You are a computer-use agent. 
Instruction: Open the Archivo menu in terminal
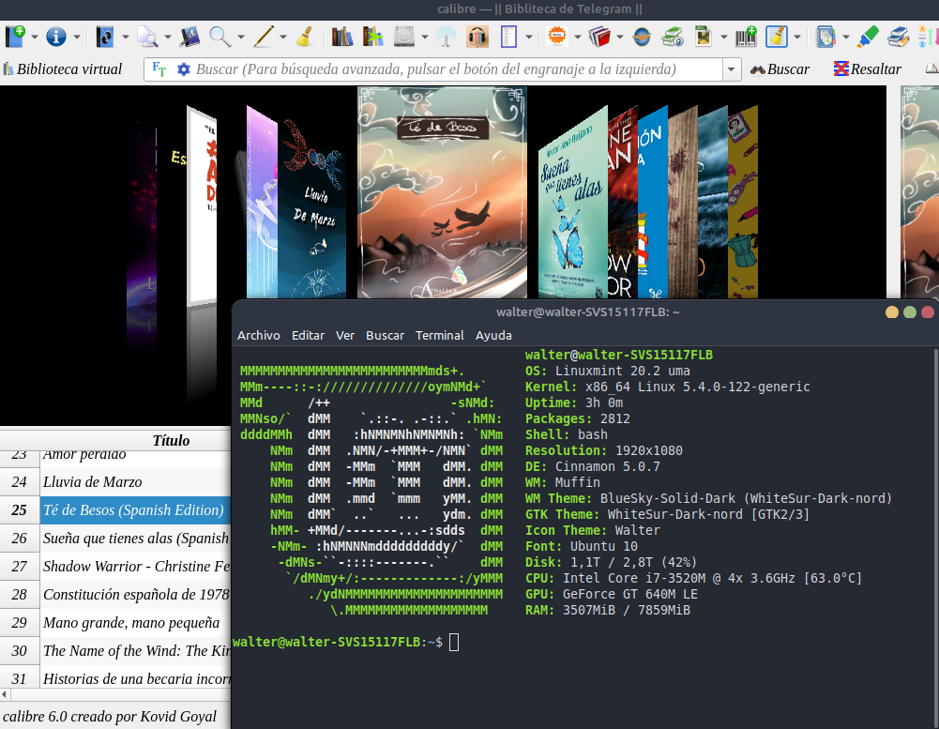pos(258,335)
